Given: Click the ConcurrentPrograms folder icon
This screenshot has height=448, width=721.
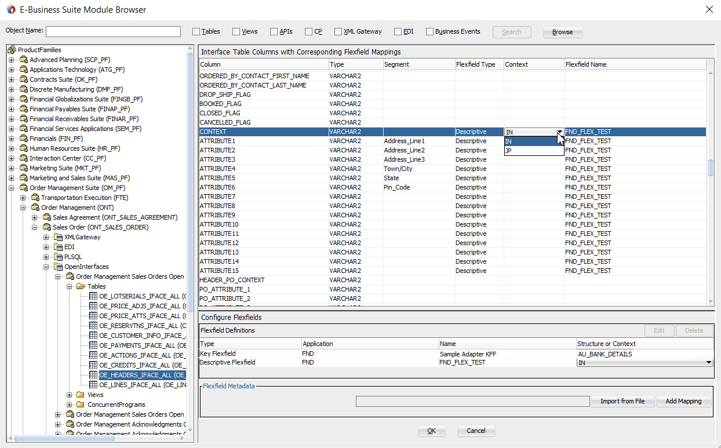Looking at the screenshot, I should tap(82, 405).
